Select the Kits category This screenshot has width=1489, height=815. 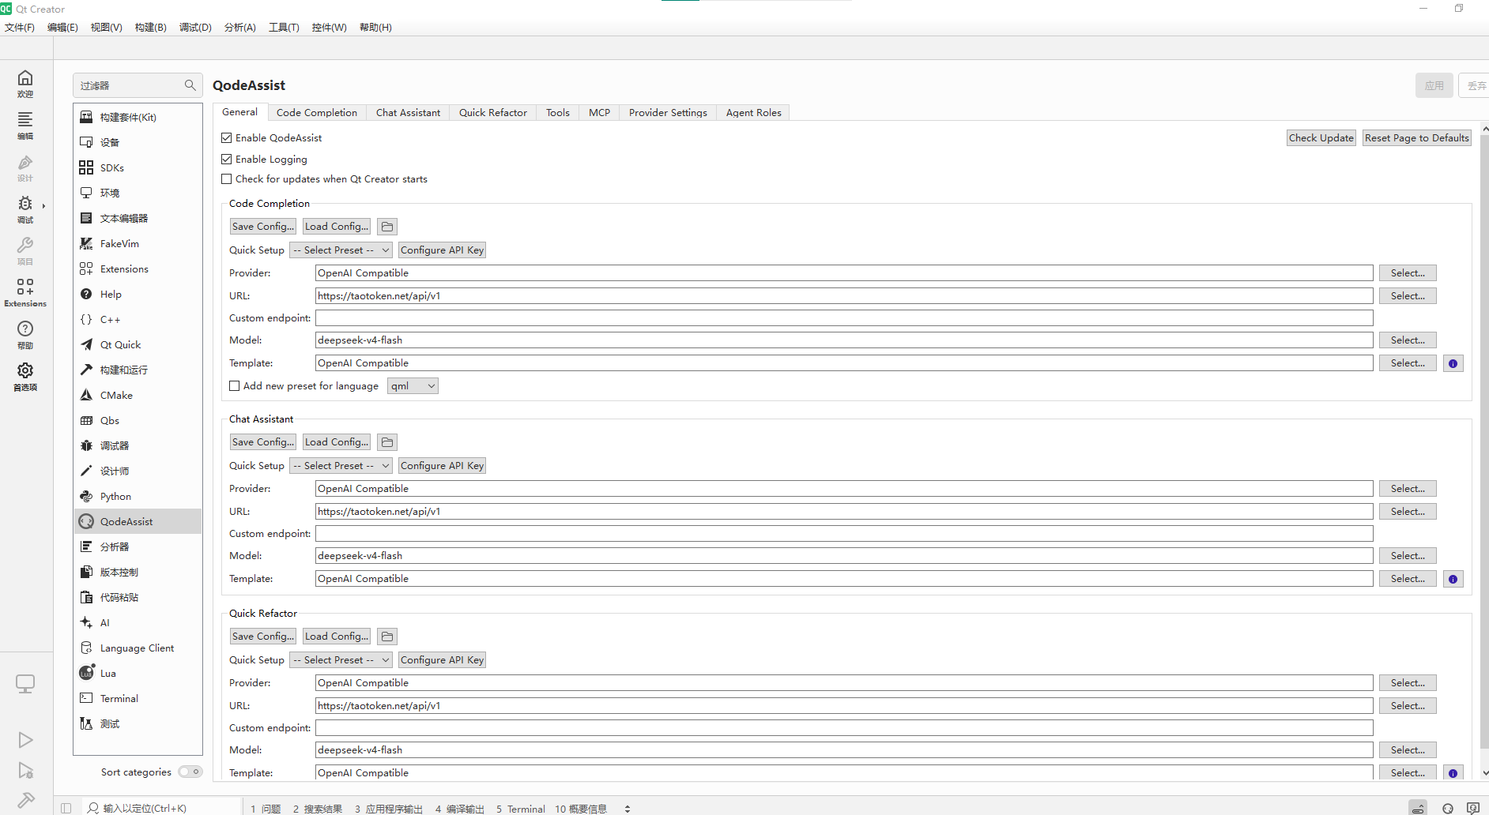[x=138, y=117]
